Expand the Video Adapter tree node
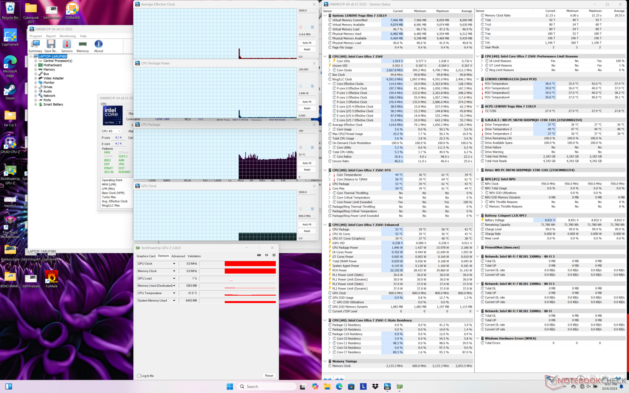The image size is (629, 393). (35, 78)
